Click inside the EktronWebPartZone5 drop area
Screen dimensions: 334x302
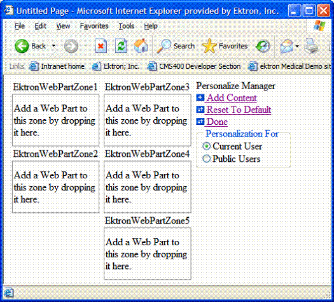click(148, 254)
